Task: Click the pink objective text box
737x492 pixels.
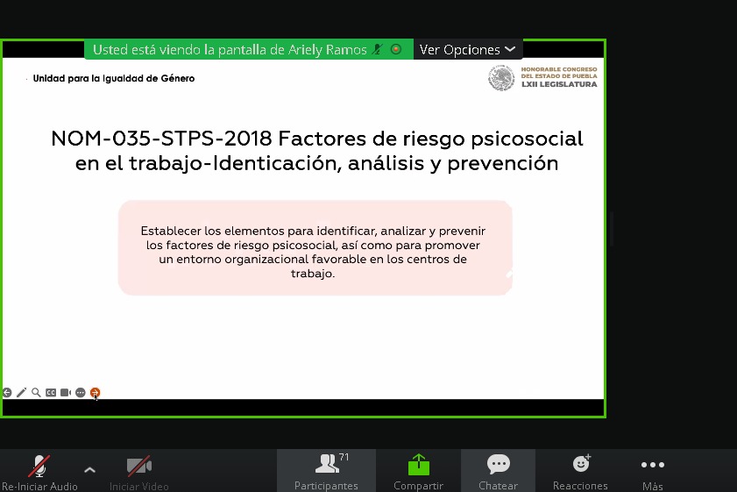Action: 315,247
